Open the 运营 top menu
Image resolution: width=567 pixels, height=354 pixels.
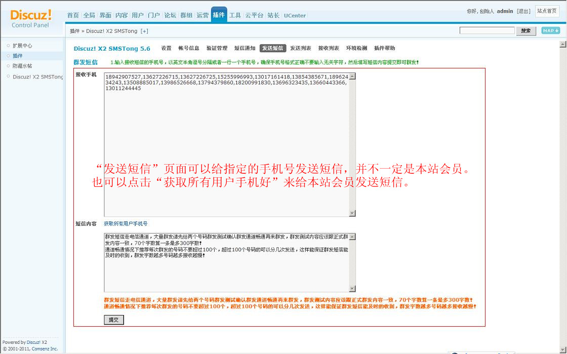(202, 15)
